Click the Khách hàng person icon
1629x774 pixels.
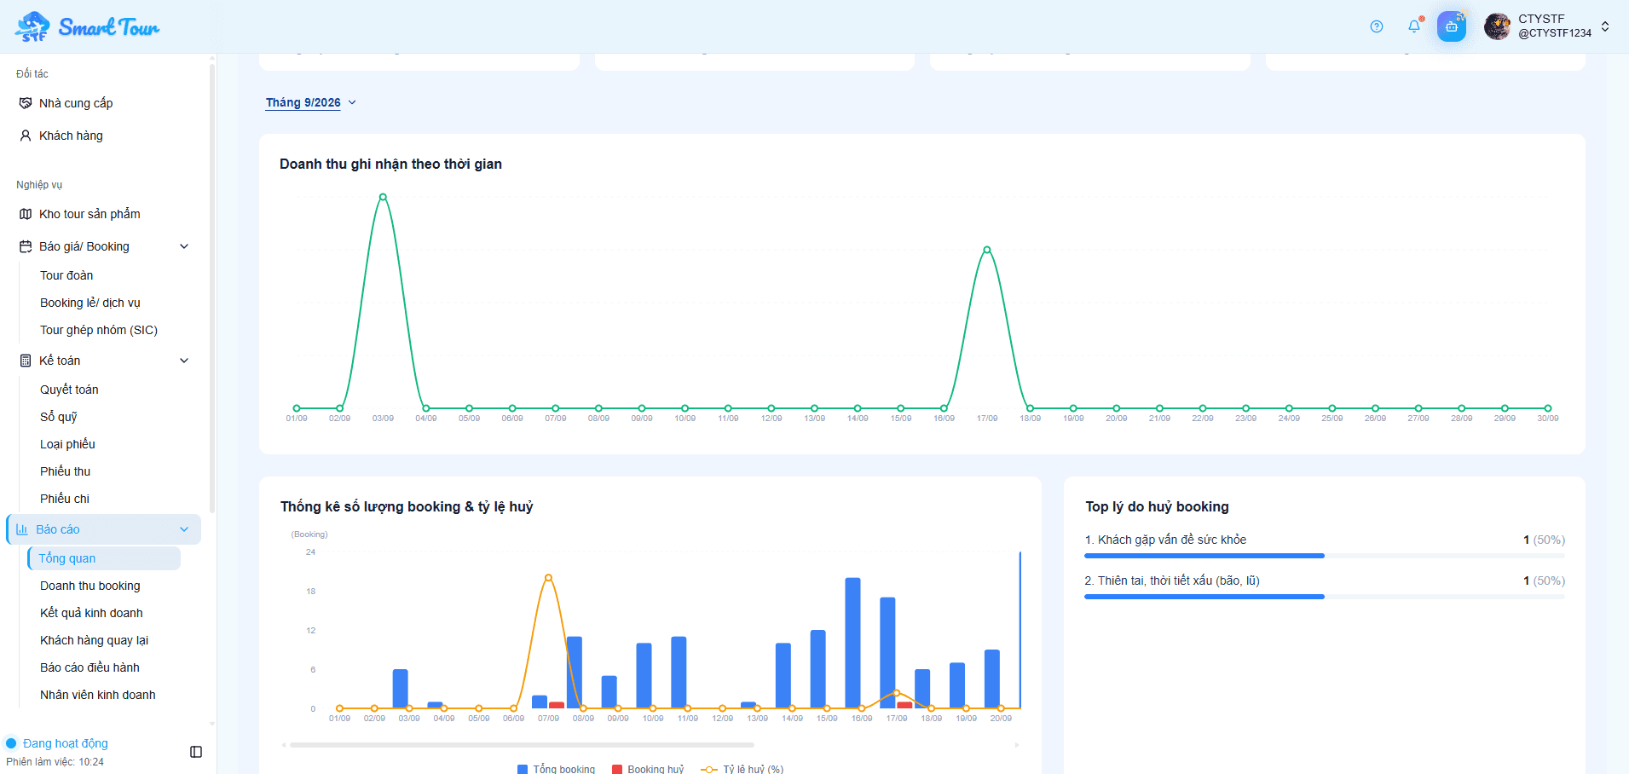26,136
